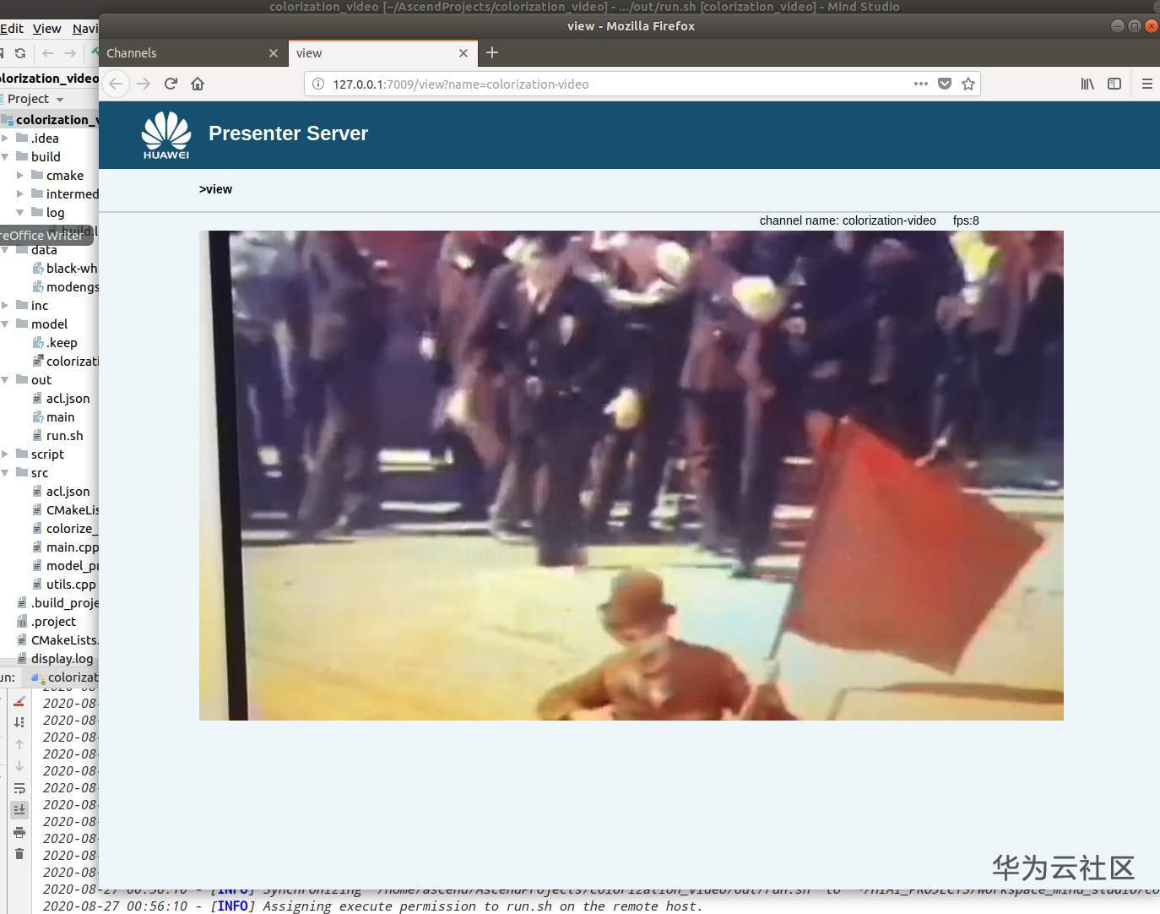Viewport: 1160px width, 914px height.
Task: Open the Navigate menu in Mind Studio
Action: coord(85,28)
